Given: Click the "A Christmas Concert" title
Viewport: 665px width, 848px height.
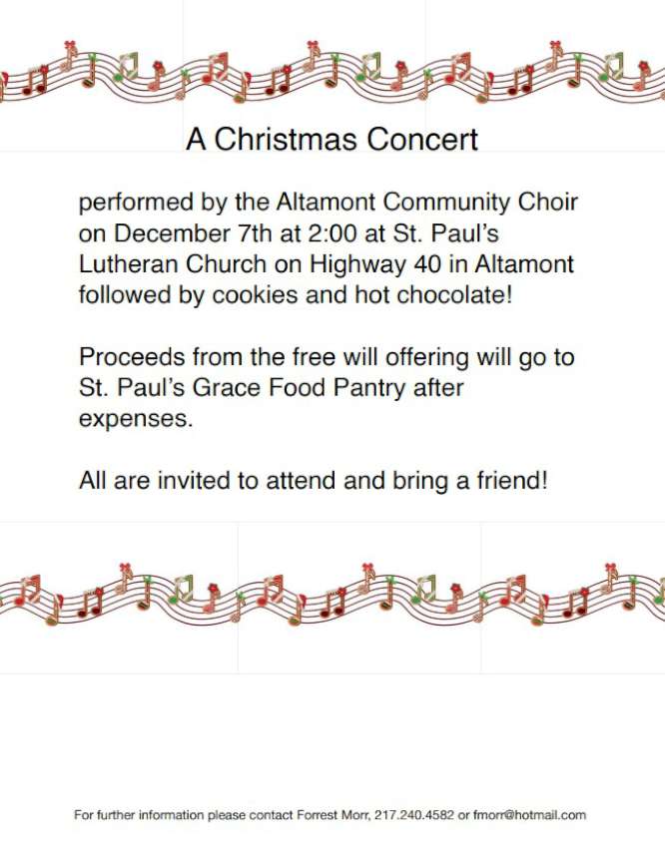Looking at the screenshot, I should point(332,139).
